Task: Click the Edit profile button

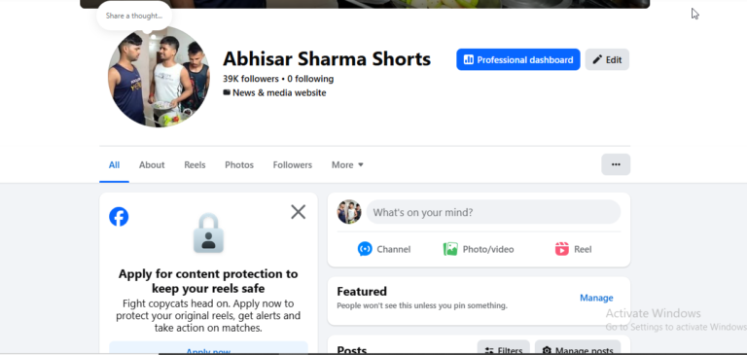Action: (607, 59)
